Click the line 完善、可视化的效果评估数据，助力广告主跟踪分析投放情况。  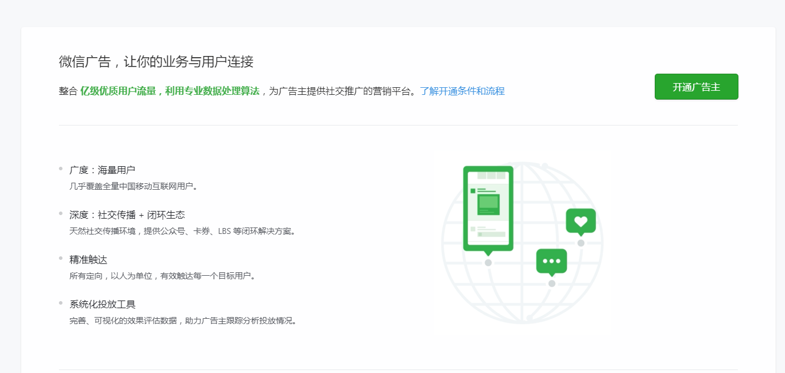184,321
